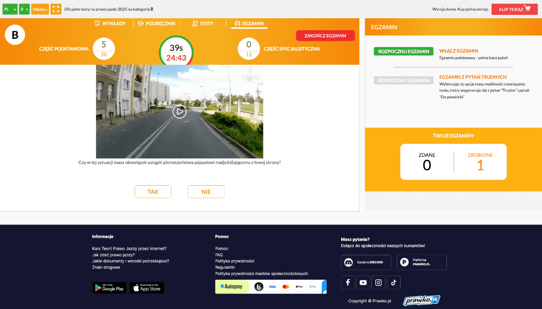The width and height of the screenshot is (542, 309).
Task: Click the Zakończ Egzamin button
Action: click(325, 36)
